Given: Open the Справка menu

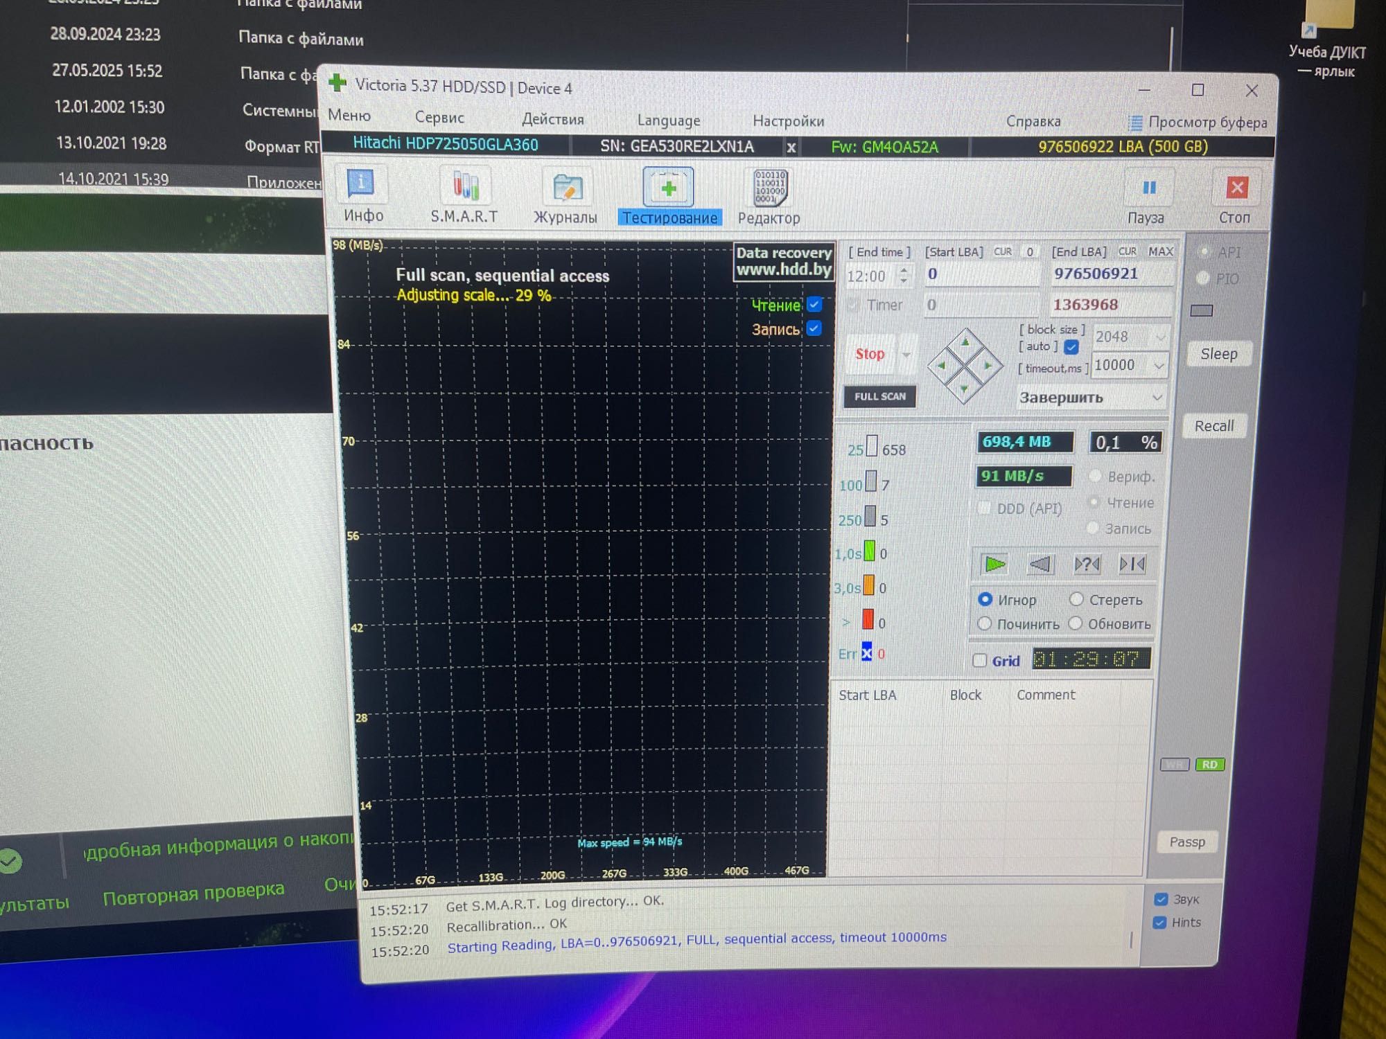Looking at the screenshot, I should pos(1033,122).
